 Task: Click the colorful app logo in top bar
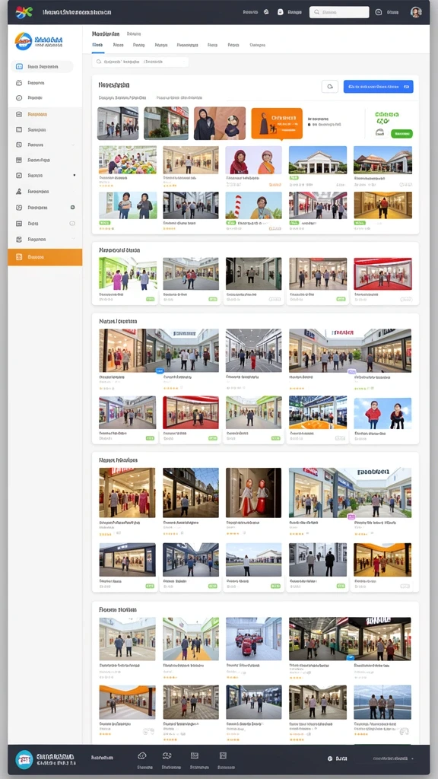point(24,12)
